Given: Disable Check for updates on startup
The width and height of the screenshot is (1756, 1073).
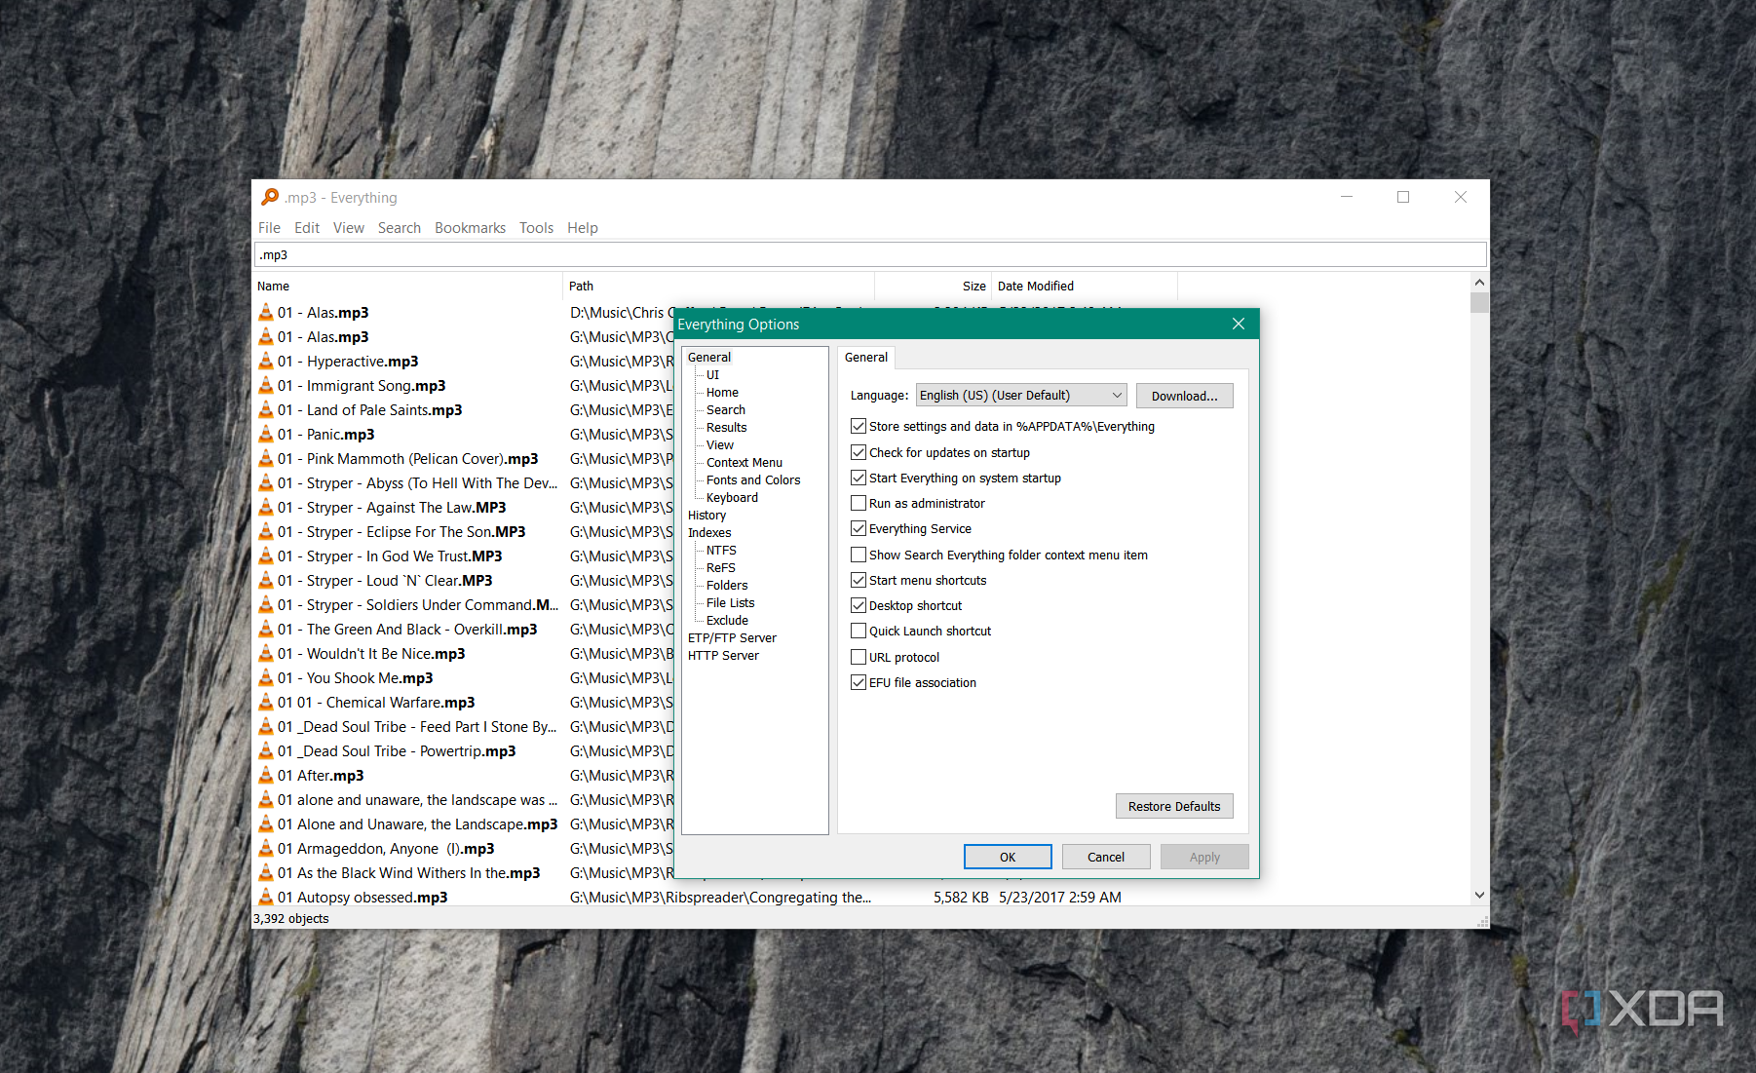Looking at the screenshot, I should click(859, 452).
